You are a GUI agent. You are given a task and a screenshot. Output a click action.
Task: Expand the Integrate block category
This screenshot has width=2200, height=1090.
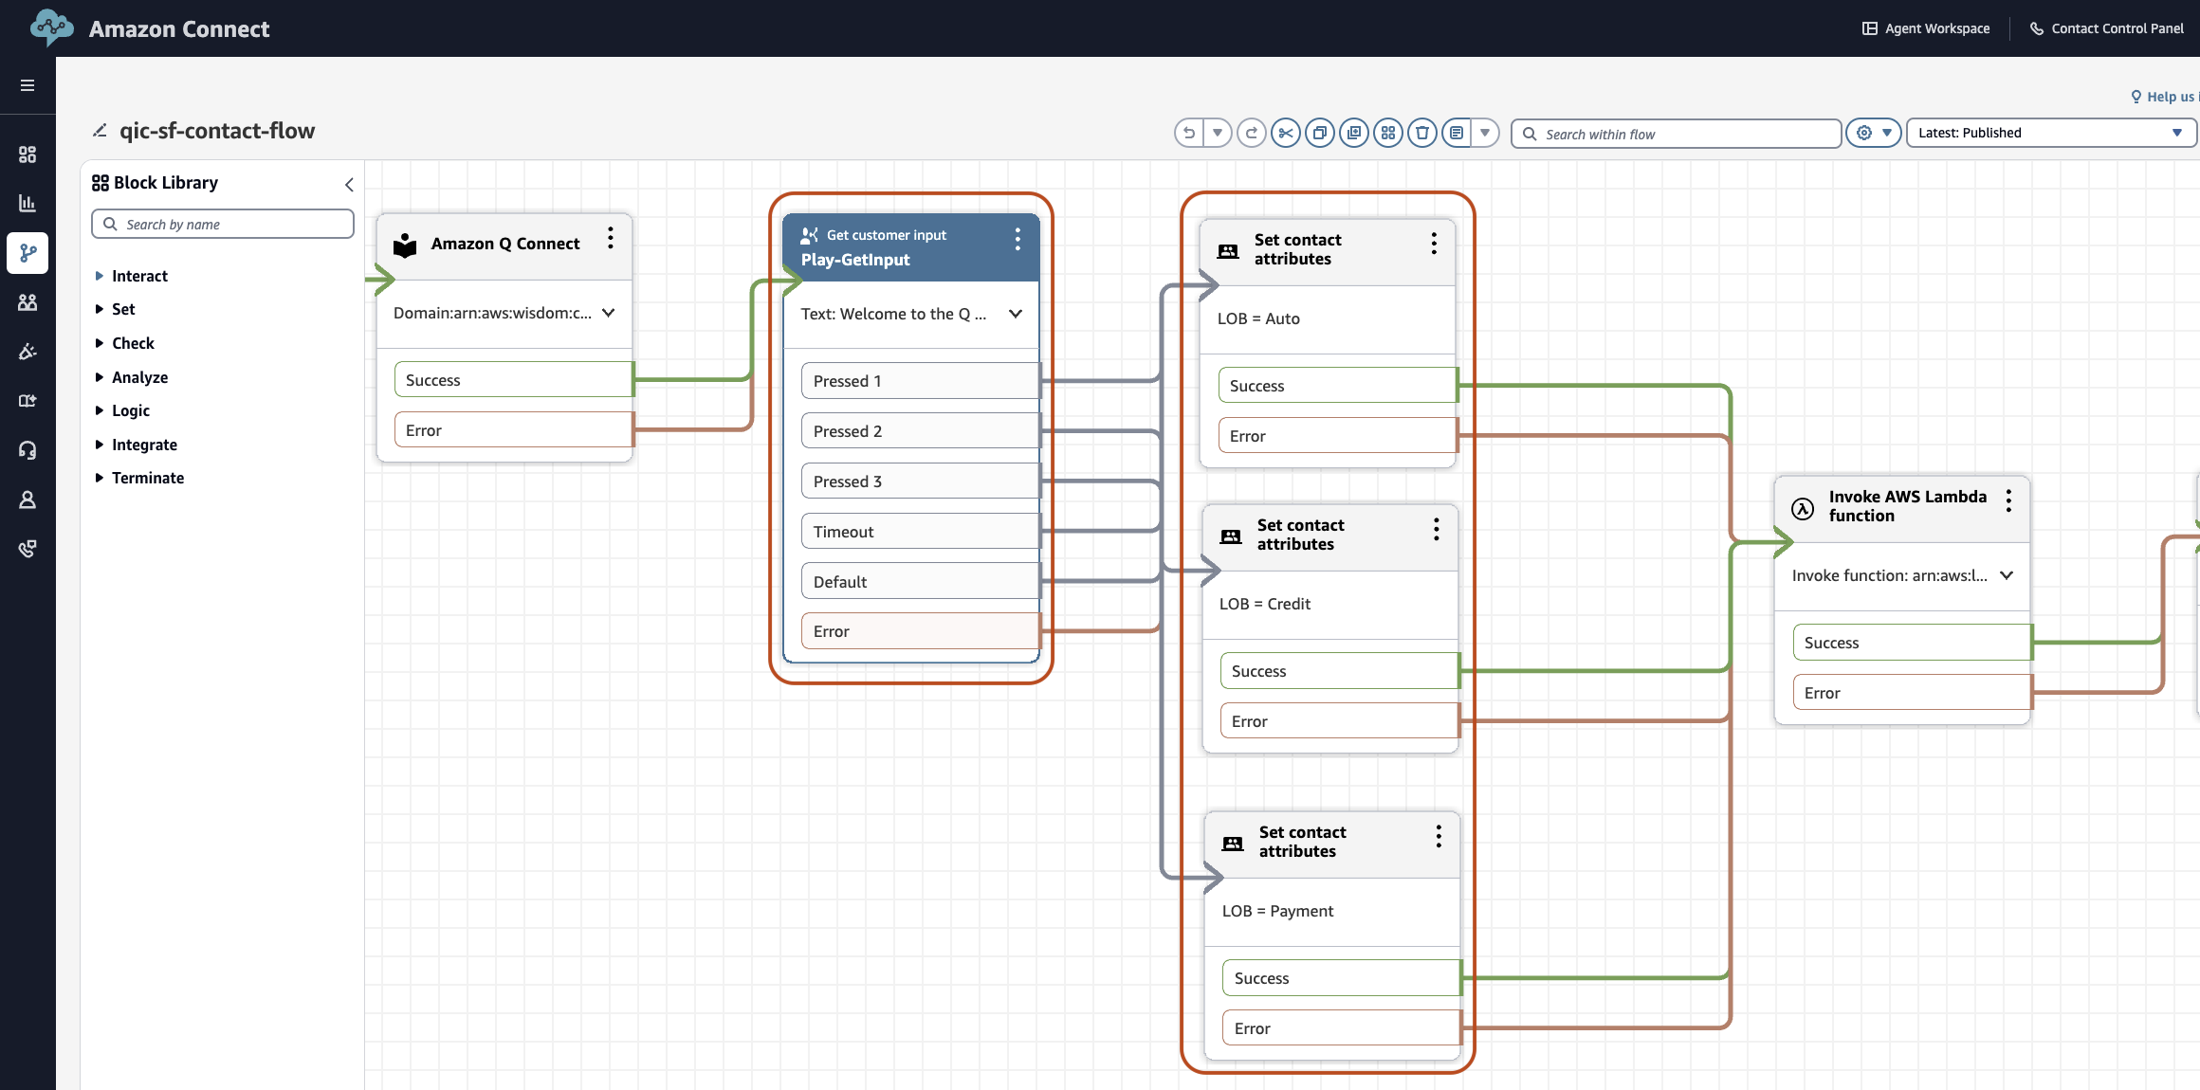click(x=143, y=445)
